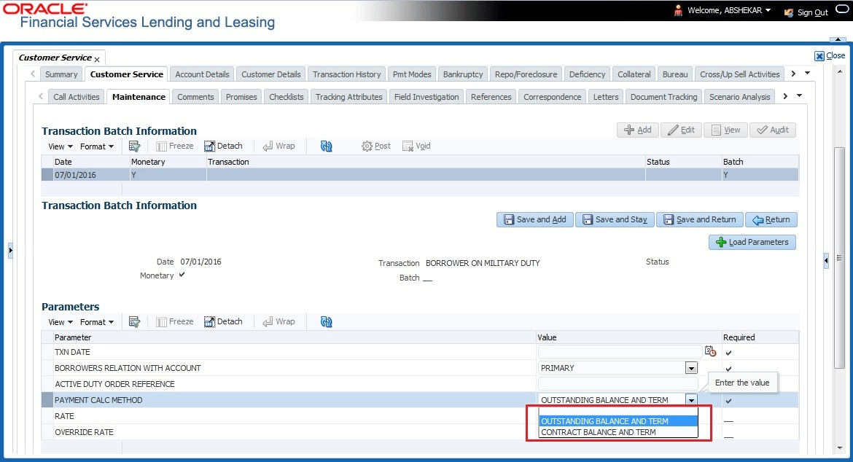Click refresh icon in Transaction Batch toolbar
This screenshot has height=462, width=853.
click(x=327, y=146)
